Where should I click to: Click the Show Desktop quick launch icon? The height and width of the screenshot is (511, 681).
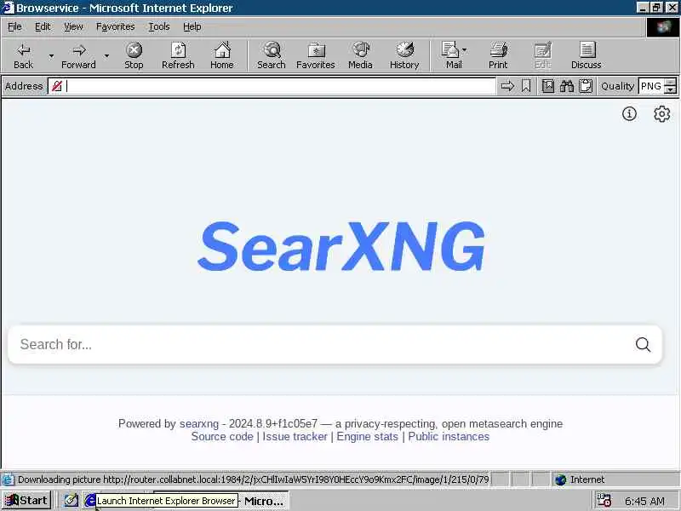pos(72,501)
